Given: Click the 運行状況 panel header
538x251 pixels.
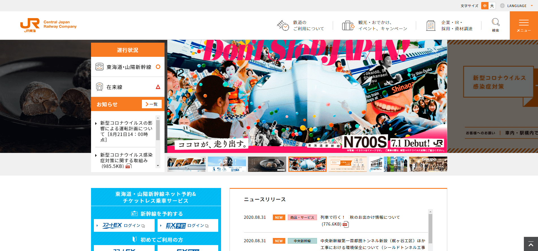Looking at the screenshot, I should coord(128,50).
